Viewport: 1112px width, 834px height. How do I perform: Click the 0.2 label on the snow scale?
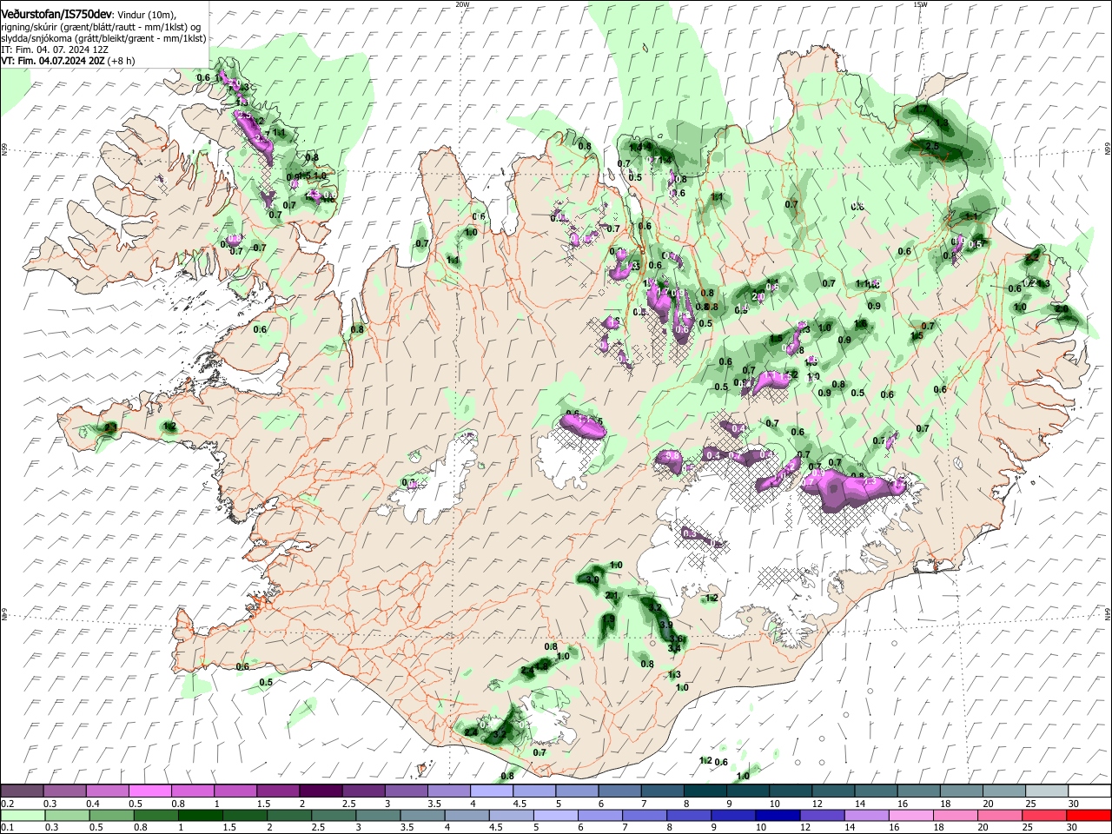click(8, 804)
